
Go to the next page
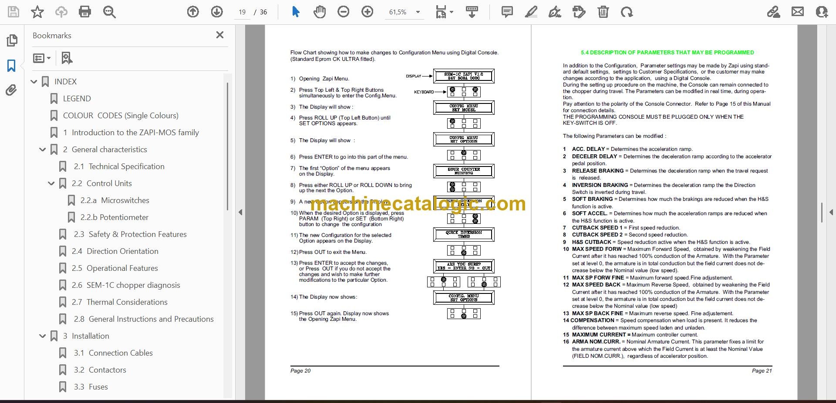pos(217,12)
